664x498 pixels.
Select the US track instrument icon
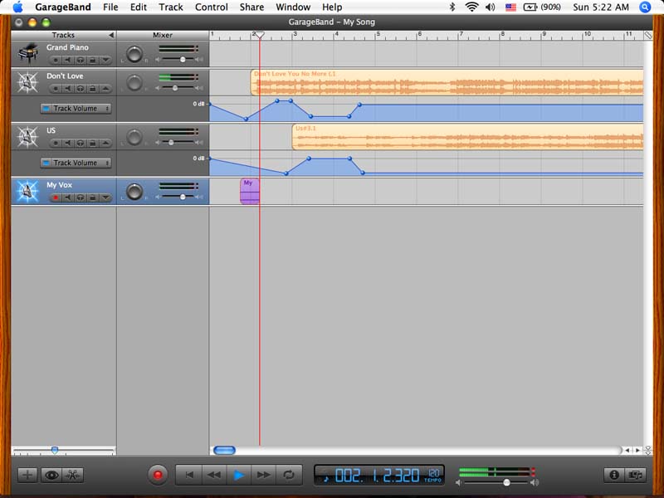(x=27, y=137)
